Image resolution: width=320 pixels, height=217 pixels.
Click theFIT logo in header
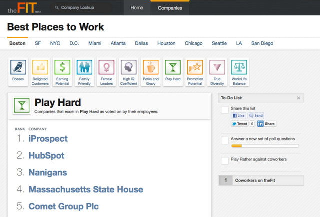[x=24, y=8]
